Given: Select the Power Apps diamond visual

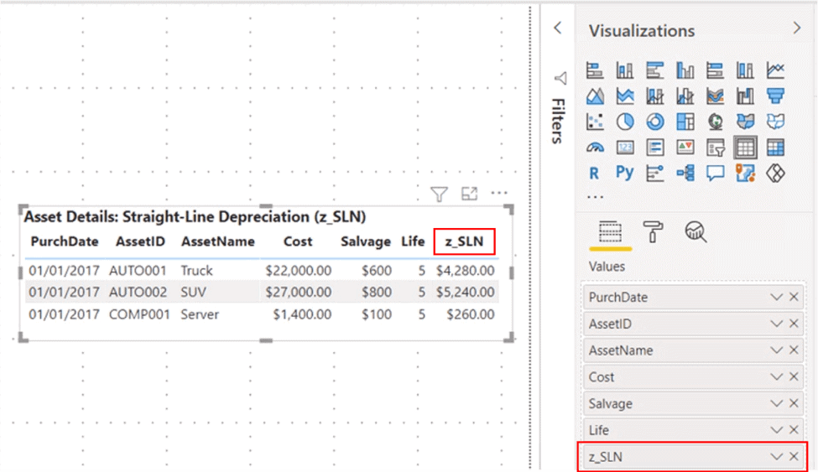Looking at the screenshot, I should point(775,174).
